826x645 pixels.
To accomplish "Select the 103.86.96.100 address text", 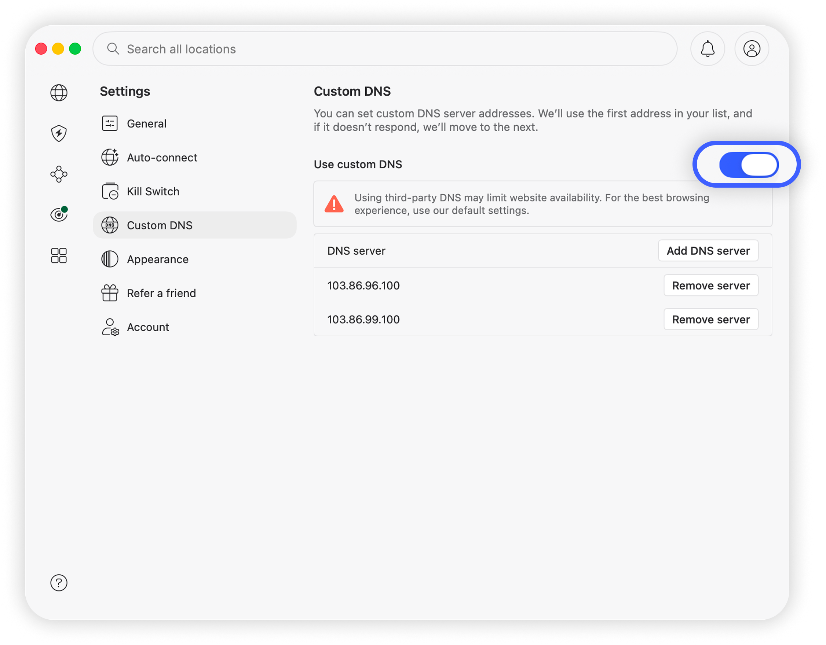I will (363, 285).
